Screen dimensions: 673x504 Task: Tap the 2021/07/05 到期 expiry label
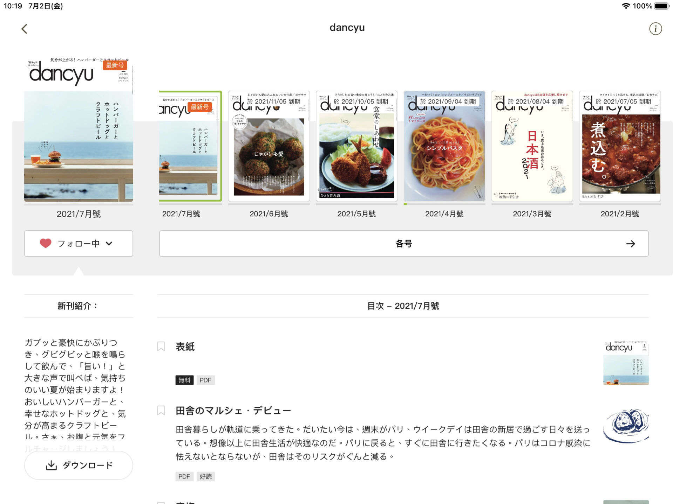tap(623, 101)
